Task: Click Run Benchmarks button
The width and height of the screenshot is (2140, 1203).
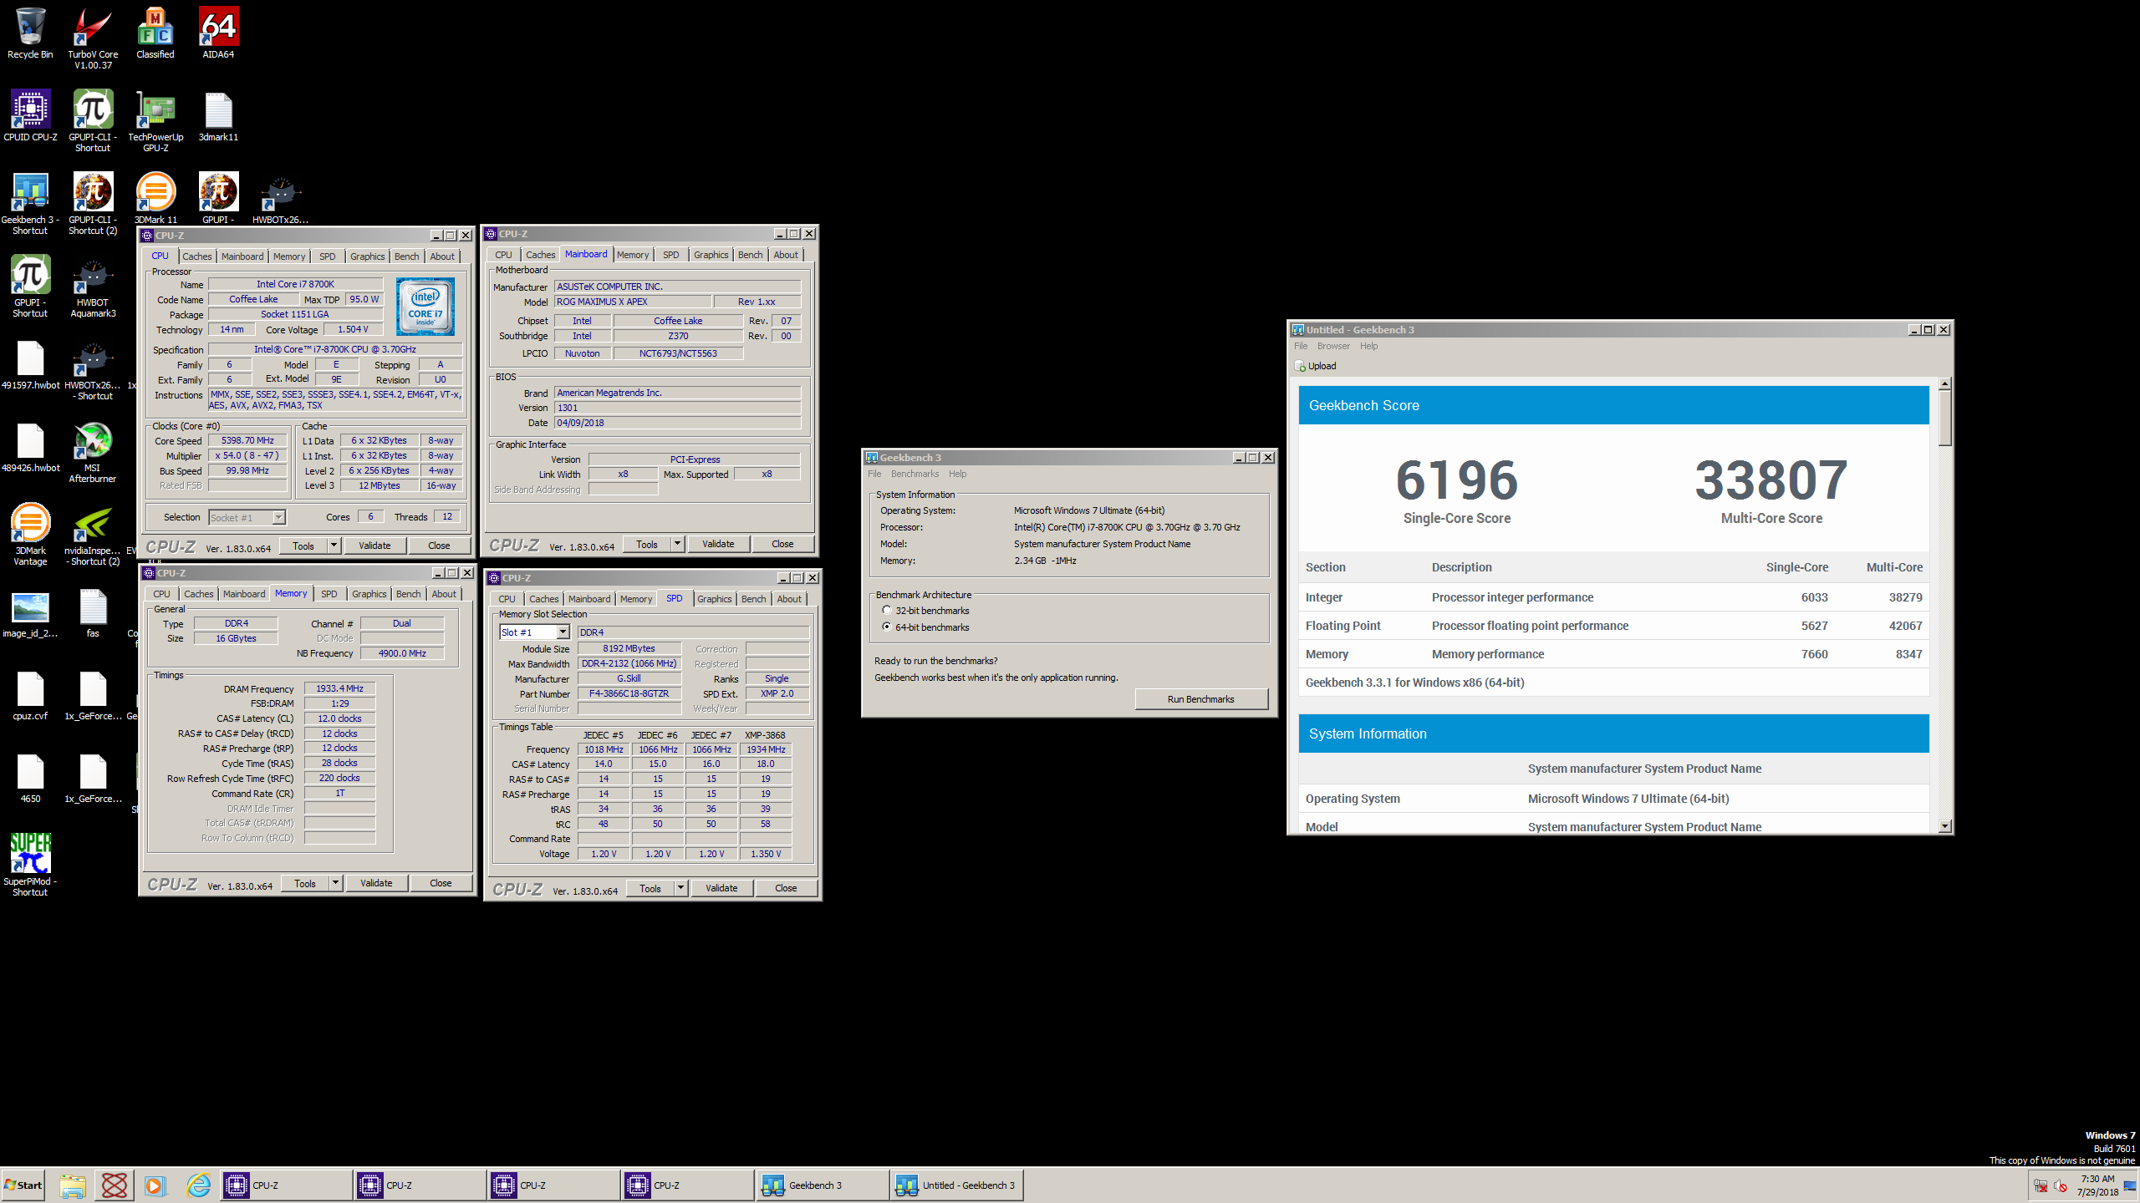Action: tap(1200, 699)
